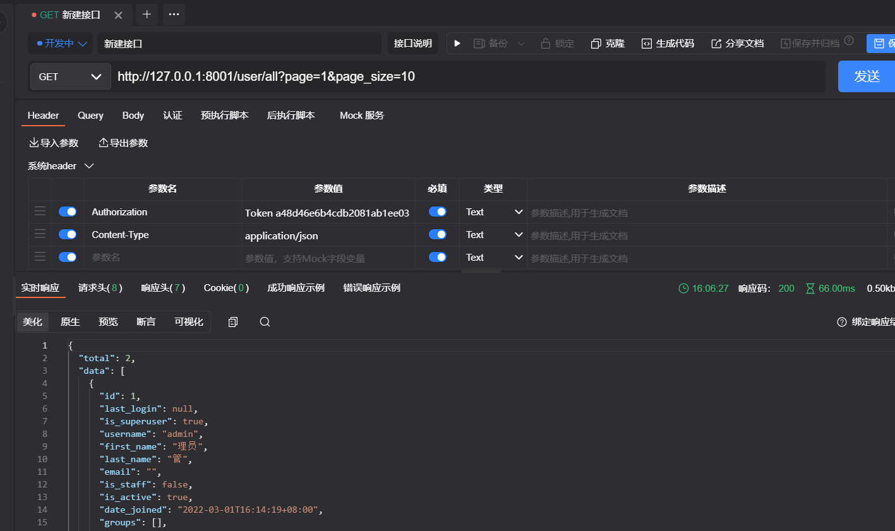Click the 备份 backup button

click(x=491, y=43)
